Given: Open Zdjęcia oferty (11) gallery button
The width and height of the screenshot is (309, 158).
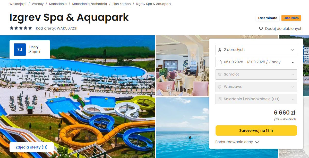Looking at the screenshot, I should (32, 147).
